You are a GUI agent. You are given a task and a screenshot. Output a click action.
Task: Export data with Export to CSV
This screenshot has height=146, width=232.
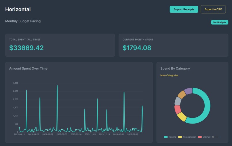pyautogui.click(x=213, y=9)
